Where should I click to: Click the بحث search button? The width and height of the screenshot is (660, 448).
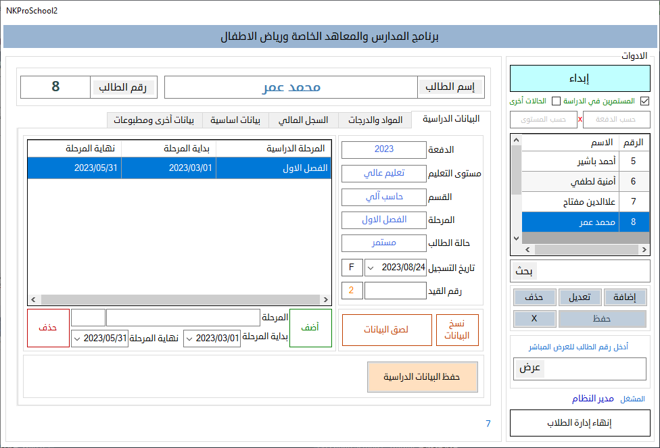(x=524, y=272)
